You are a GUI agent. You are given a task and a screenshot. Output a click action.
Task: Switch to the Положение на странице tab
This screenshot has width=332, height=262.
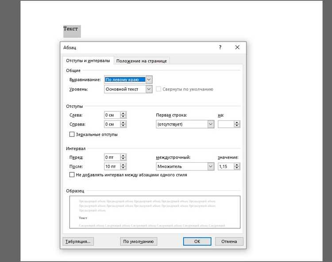[x=142, y=61]
